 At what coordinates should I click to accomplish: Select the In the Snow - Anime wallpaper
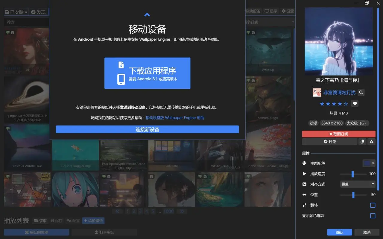tap(268, 147)
